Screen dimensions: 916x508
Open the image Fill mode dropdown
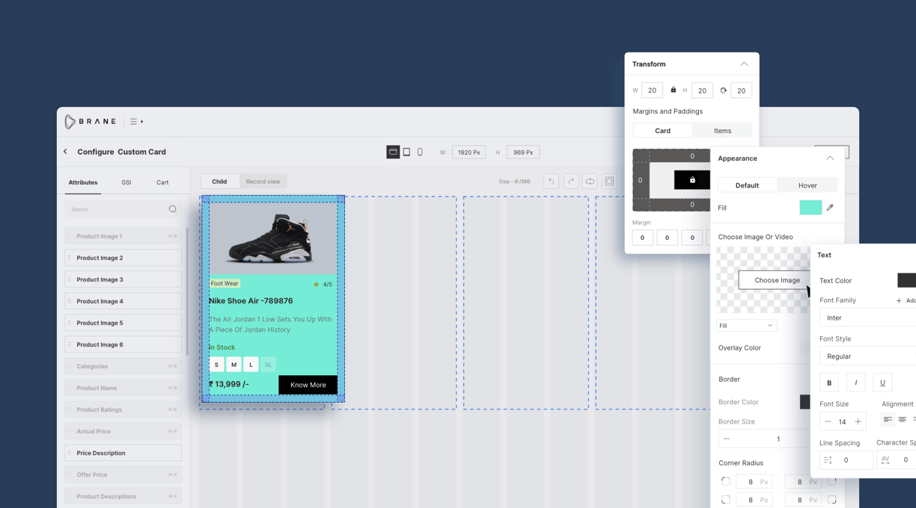click(x=747, y=326)
